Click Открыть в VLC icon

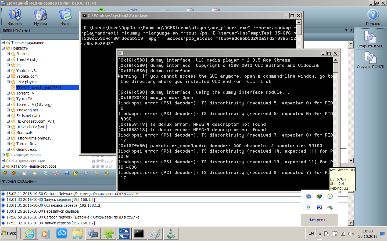[x=370, y=39]
